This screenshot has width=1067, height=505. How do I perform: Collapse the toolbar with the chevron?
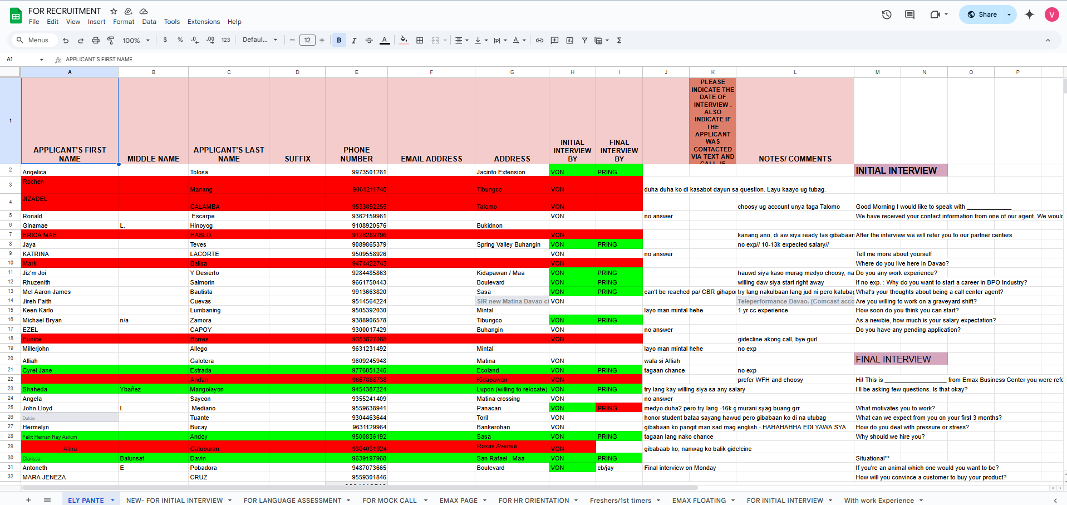pyautogui.click(x=1048, y=40)
